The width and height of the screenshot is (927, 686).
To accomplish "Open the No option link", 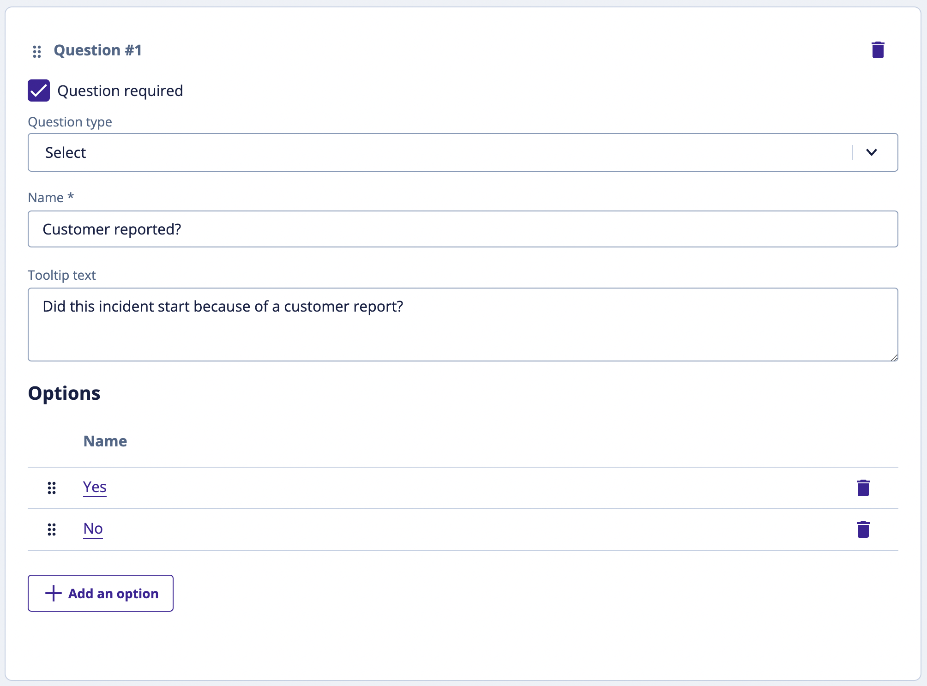I will [x=93, y=529].
